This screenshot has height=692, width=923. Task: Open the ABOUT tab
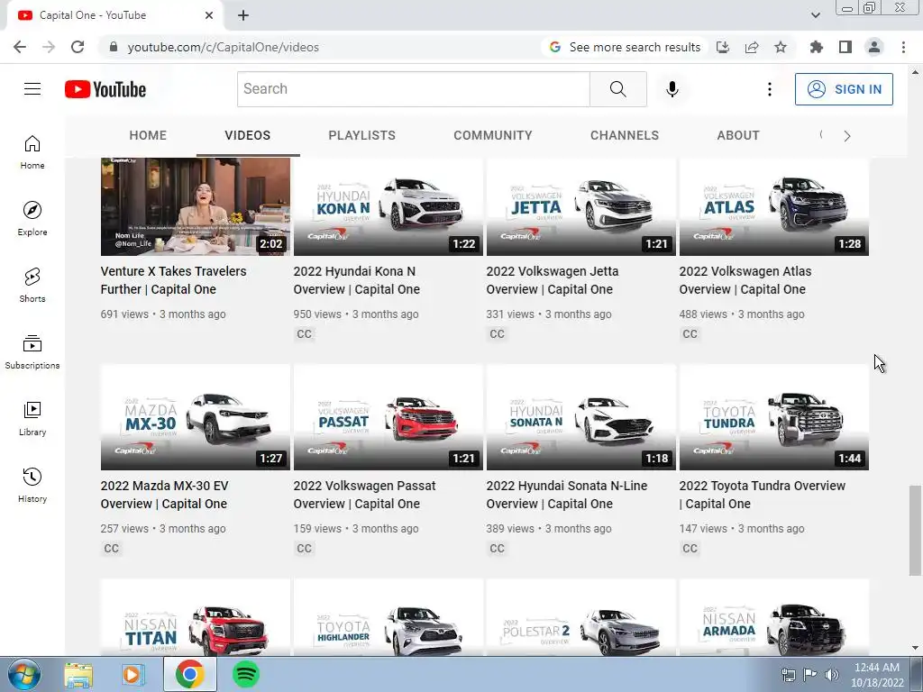pos(738,135)
